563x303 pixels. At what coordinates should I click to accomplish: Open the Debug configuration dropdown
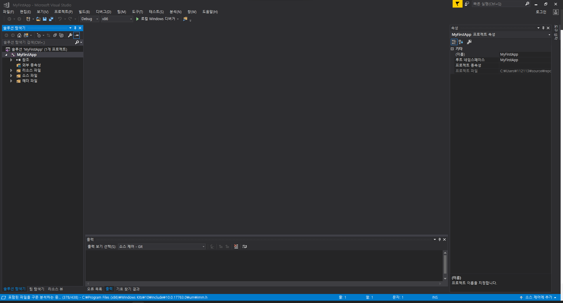pos(90,19)
